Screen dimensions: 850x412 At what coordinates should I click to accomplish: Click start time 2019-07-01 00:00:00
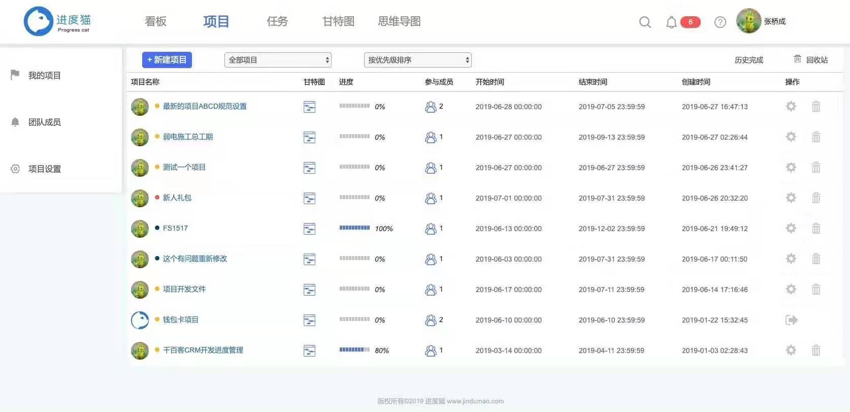(509, 198)
